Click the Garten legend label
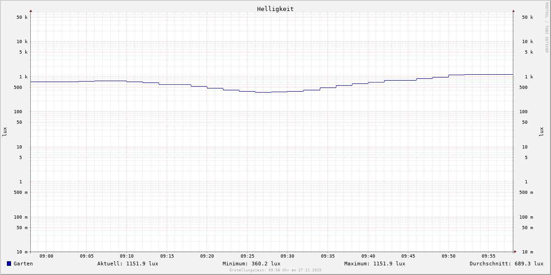The image size is (551, 275). pos(23,264)
